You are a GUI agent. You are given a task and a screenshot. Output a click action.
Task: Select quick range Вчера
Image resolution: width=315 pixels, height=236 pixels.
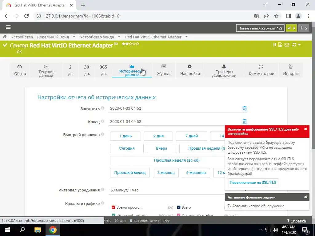161,148
